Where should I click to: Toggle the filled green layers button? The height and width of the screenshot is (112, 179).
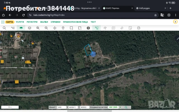(21, 28)
